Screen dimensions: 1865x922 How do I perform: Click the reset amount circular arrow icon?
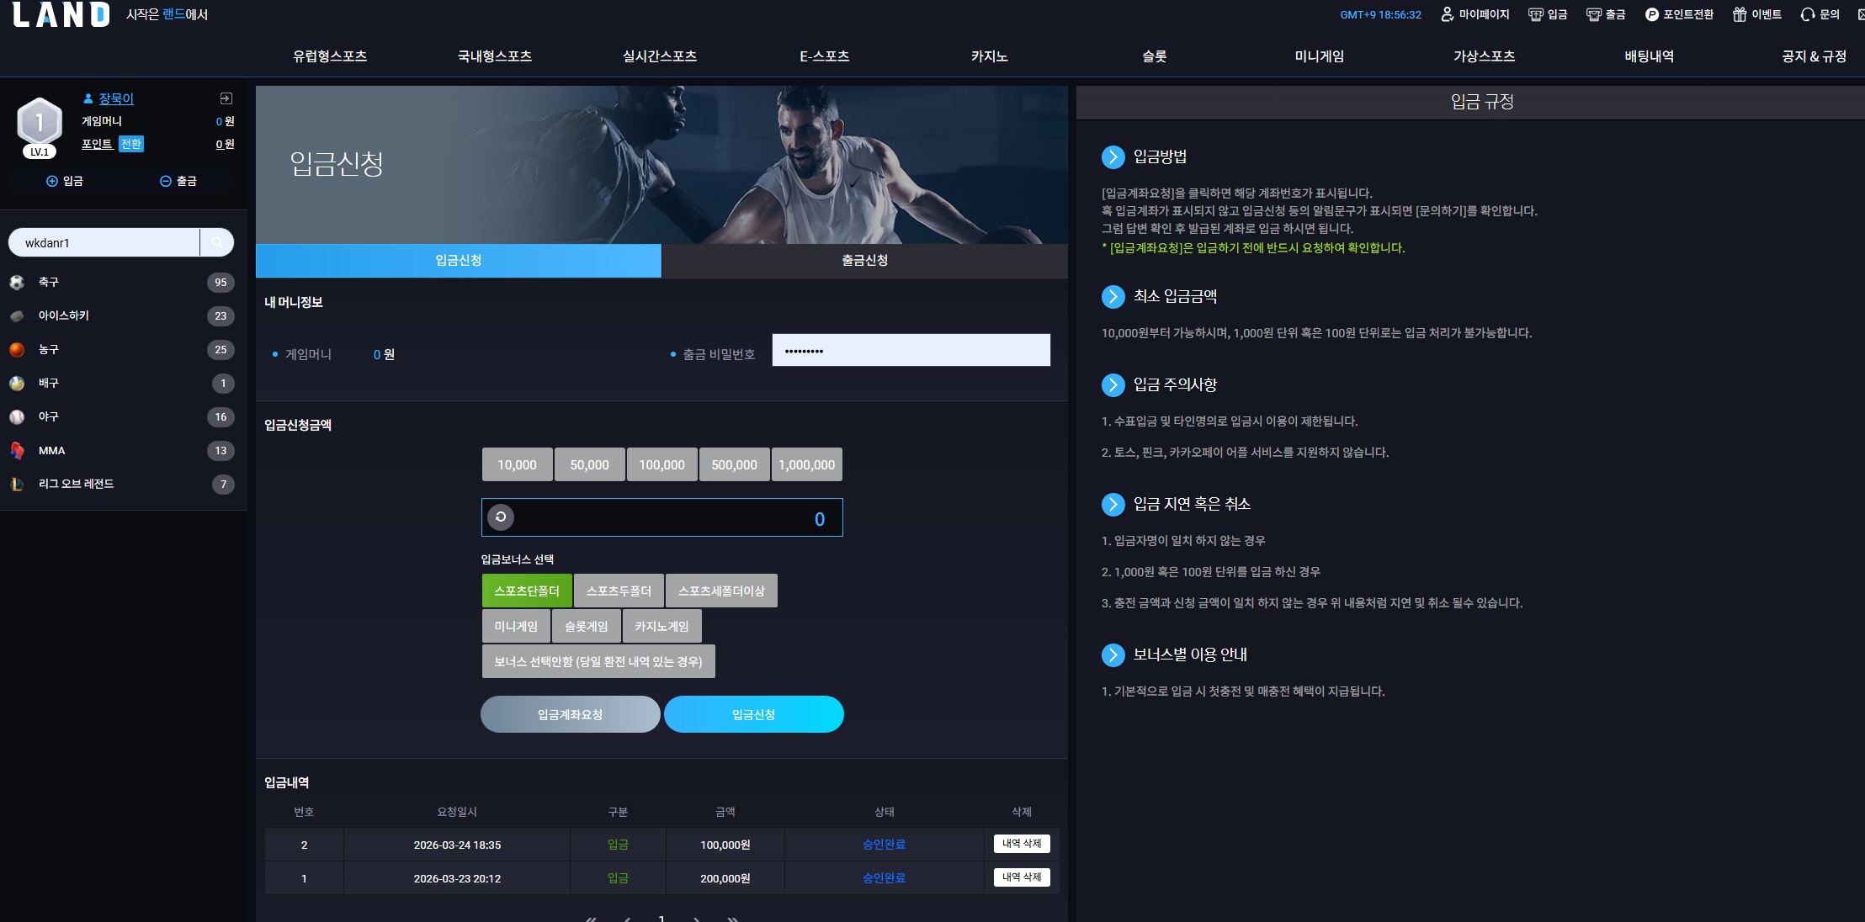501,517
